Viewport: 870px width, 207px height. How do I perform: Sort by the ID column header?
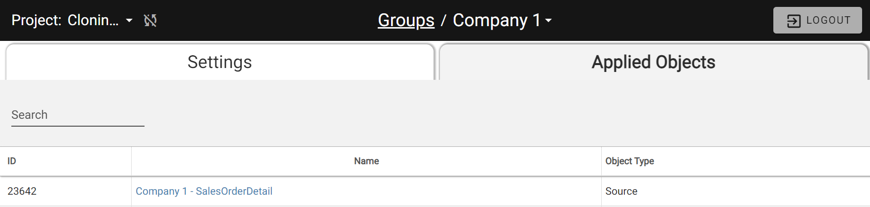click(66, 161)
